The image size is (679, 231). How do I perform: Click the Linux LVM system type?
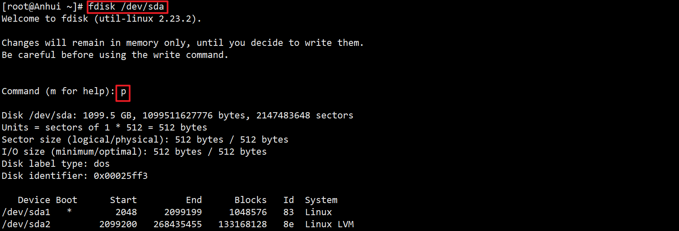[x=329, y=224]
